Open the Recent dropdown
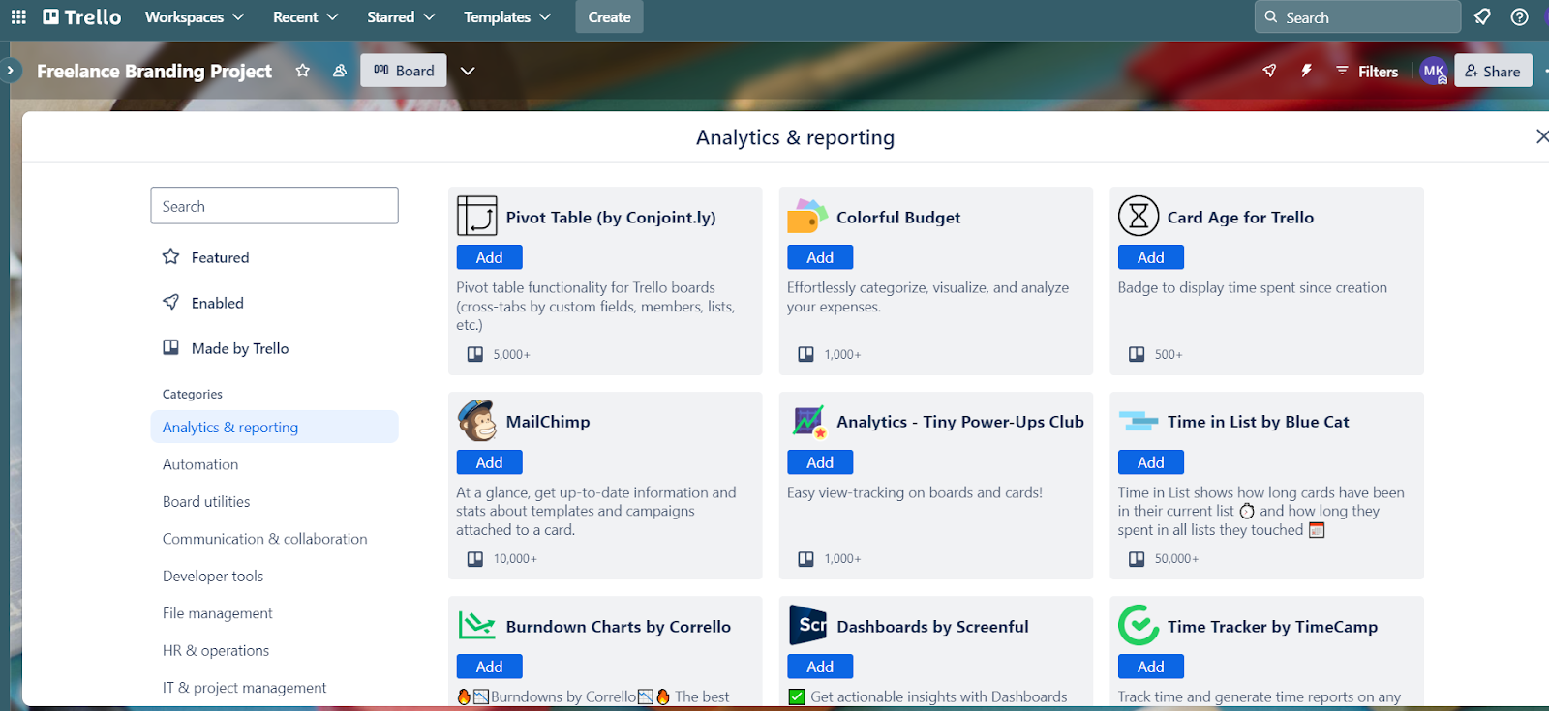 [x=305, y=16]
